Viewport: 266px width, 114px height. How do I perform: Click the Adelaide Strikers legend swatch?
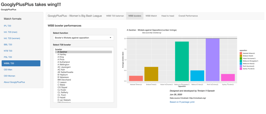tap(241, 53)
